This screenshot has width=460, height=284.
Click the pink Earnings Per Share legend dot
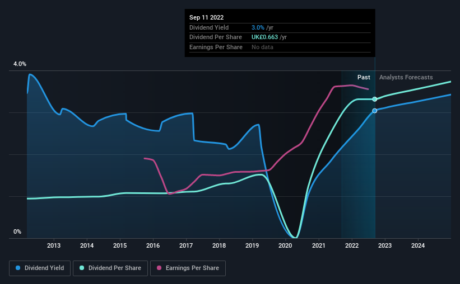tap(159, 268)
